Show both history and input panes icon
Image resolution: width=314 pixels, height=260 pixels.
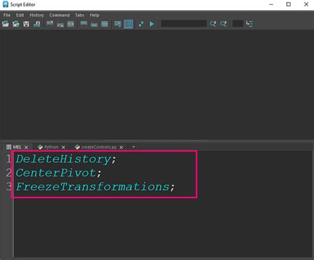click(x=105, y=24)
